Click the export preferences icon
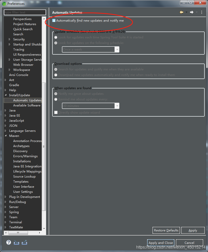The width and height of the screenshot is (208, 252). [x=24, y=242]
